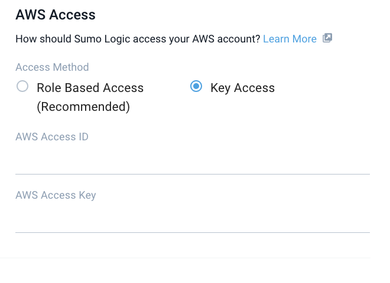390x283 pixels.
Task: Click the AWS Access ID field label
Action: tap(52, 137)
